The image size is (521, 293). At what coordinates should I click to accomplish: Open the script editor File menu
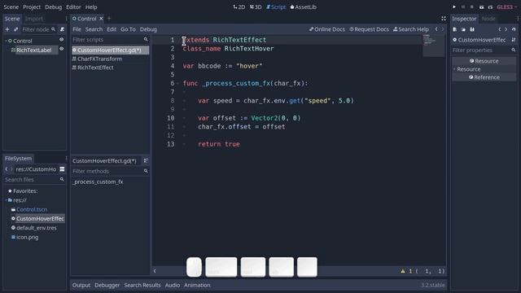click(x=77, y=29)
